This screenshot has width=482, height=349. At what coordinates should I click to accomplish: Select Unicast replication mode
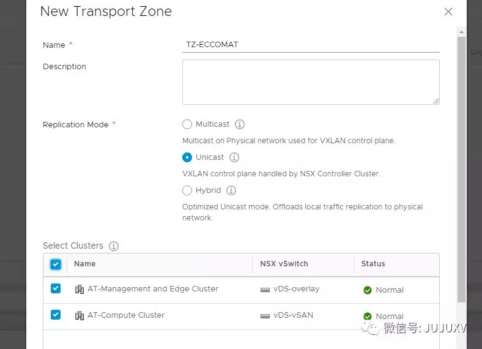187,157
